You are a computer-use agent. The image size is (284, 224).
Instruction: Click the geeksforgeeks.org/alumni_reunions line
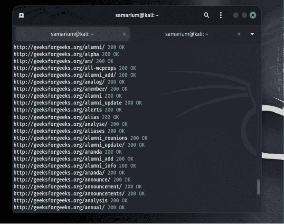click(80, 138)
